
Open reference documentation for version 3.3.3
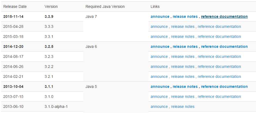pyautogui.click(x=219, y=26)
